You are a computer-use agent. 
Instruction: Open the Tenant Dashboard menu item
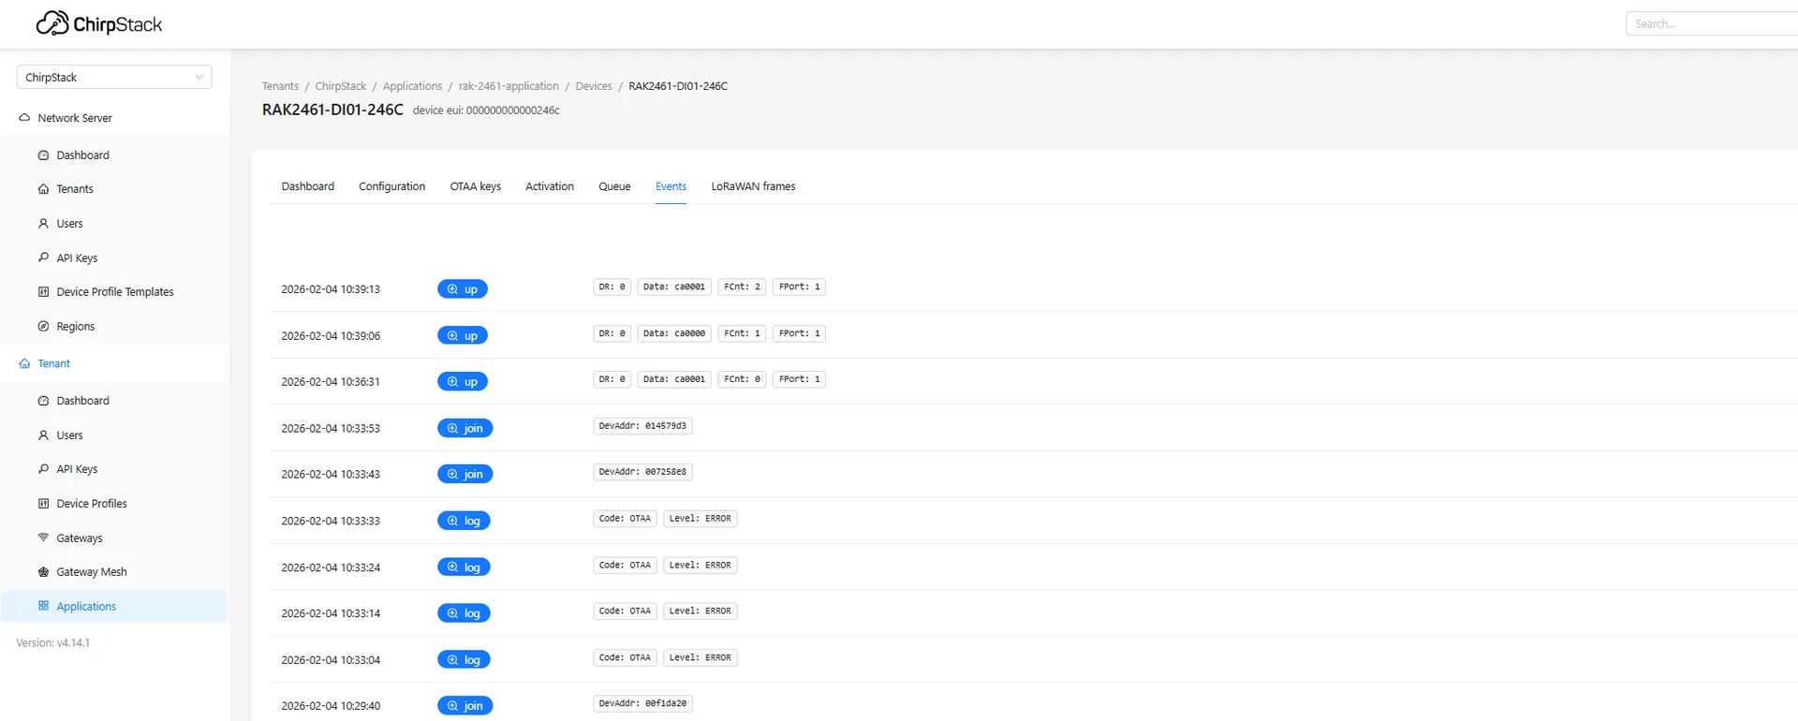pyautogui.click(x=114, y=401)
